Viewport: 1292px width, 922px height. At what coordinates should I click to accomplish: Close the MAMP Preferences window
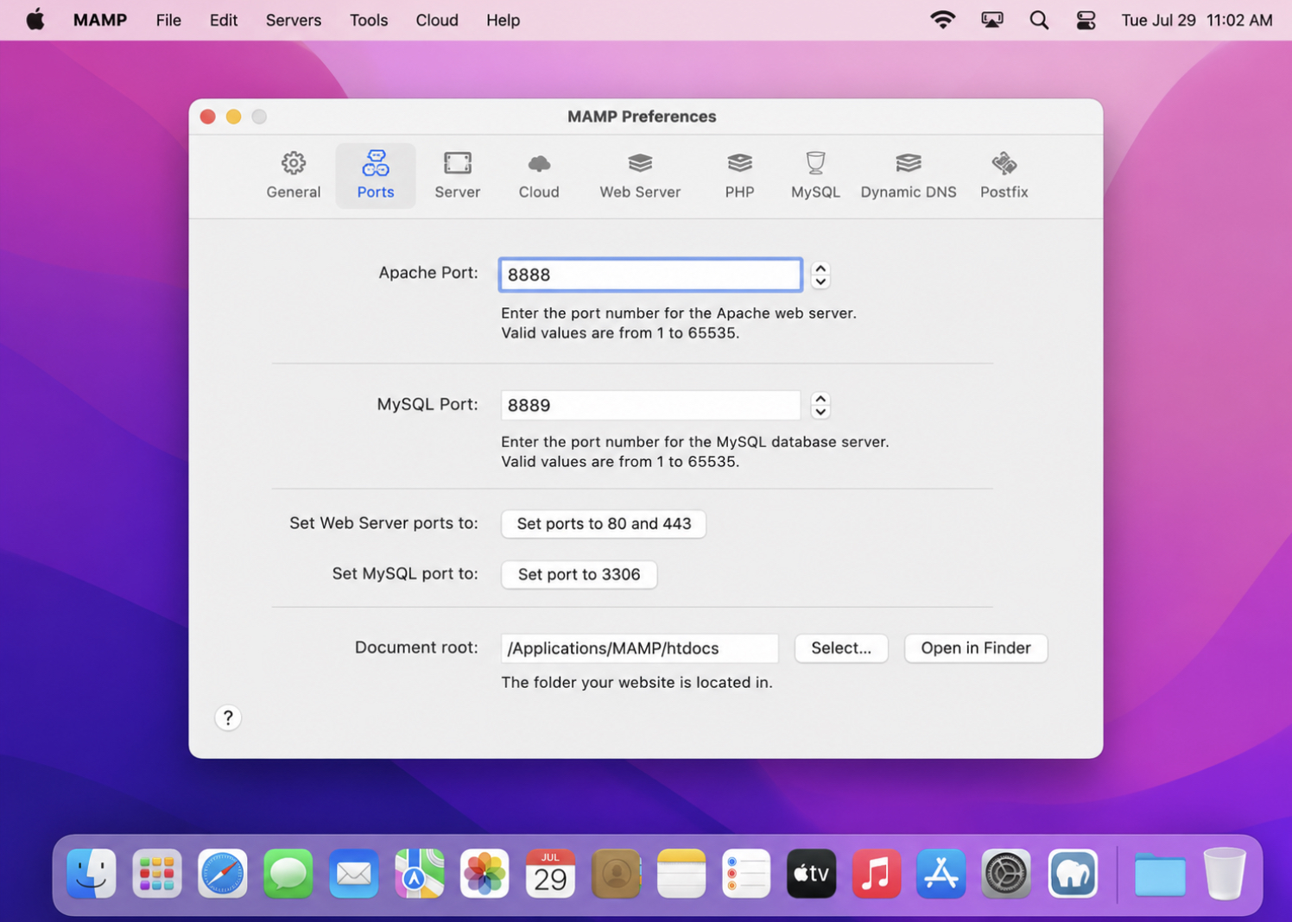(207, 117)
